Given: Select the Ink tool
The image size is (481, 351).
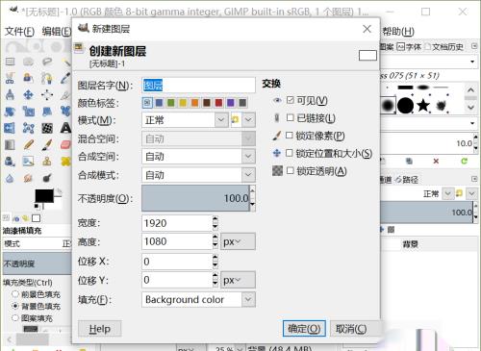Looking at the screenshot, I should pyautogui.click(x=10, y=162).
